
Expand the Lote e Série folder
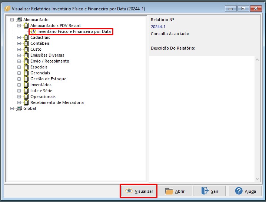[19, 91]
